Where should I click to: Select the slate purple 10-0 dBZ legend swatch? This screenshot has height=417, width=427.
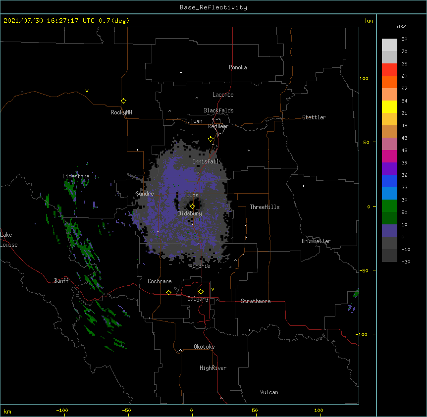(x=389, y=231)
